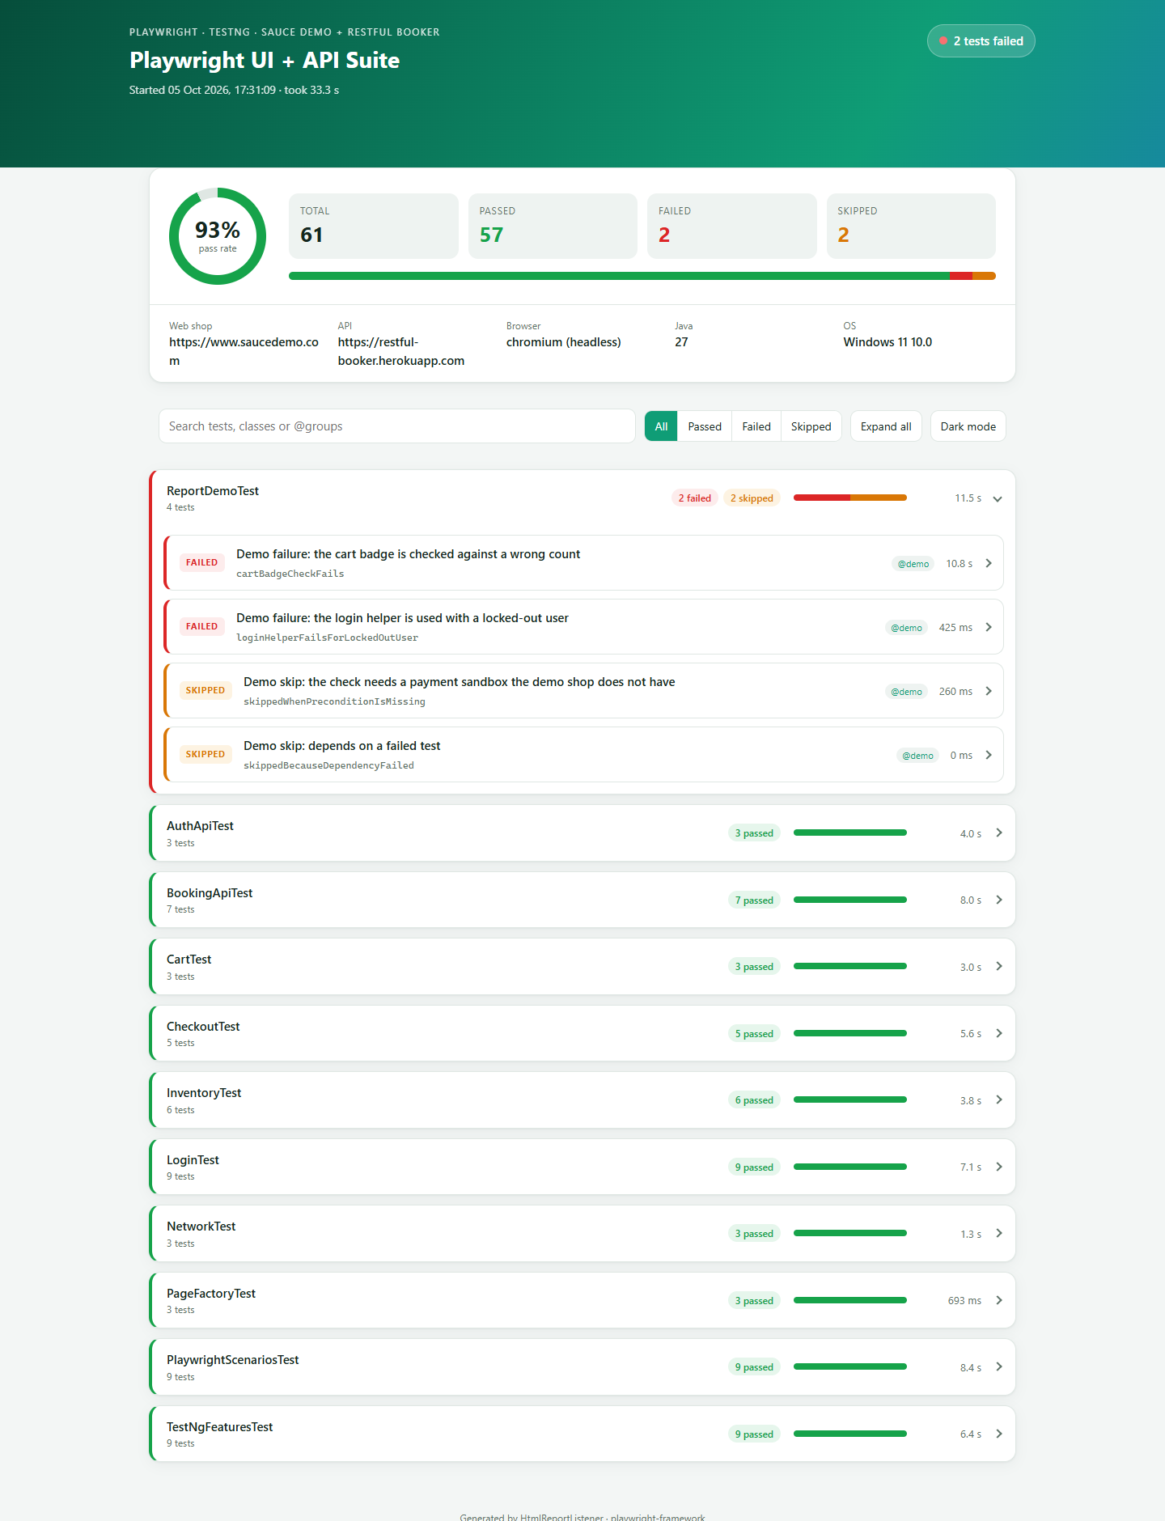Expand the CheckoutTest group chevron

(x=999, y=1033)
